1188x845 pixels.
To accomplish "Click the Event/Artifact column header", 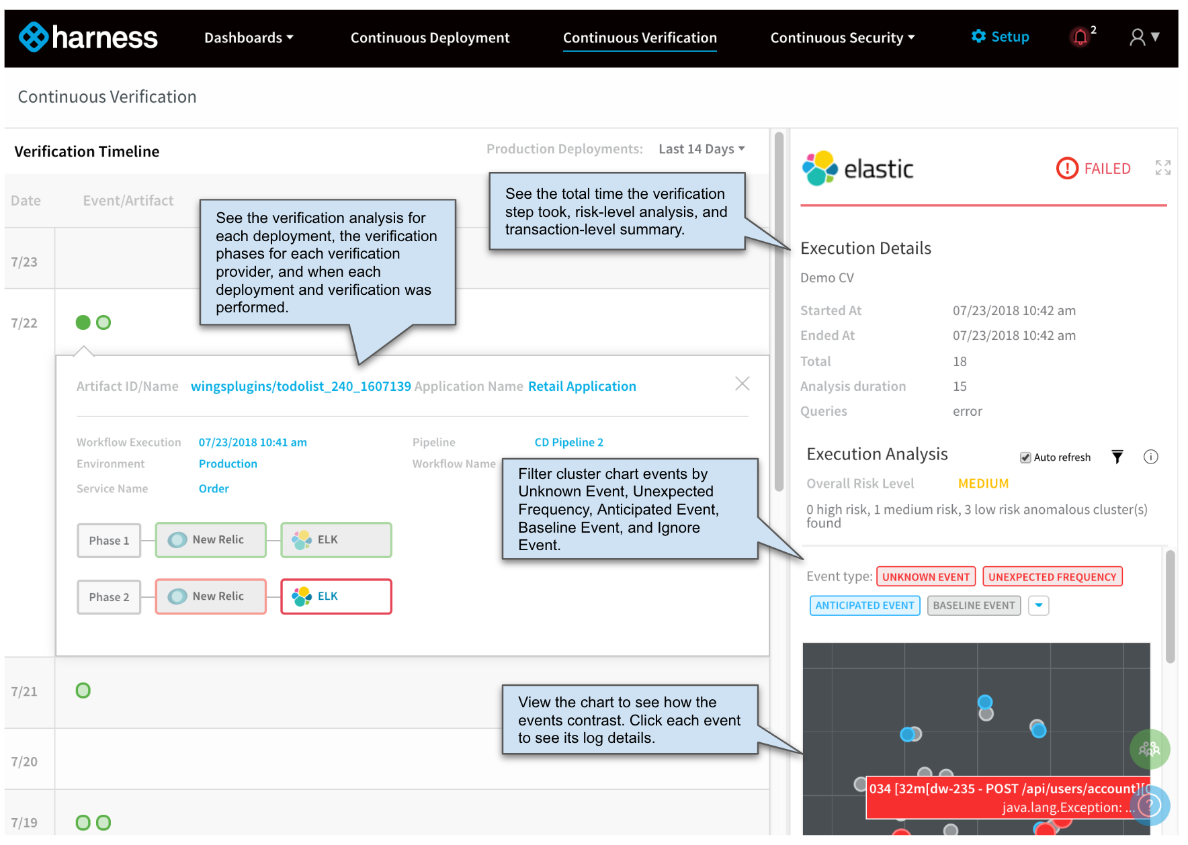I will coord(128,200).
